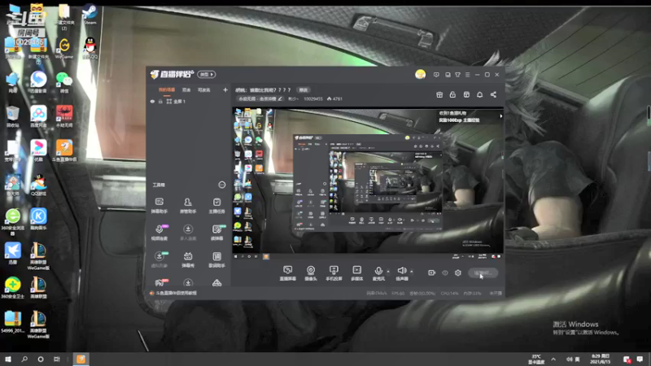Click the modify title button
This screenshot has height=366, width=651.
tap(304, 90)
